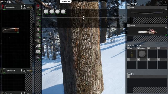
Task: Select empty quick access slot 5
Action: click(x=152, y=54)
